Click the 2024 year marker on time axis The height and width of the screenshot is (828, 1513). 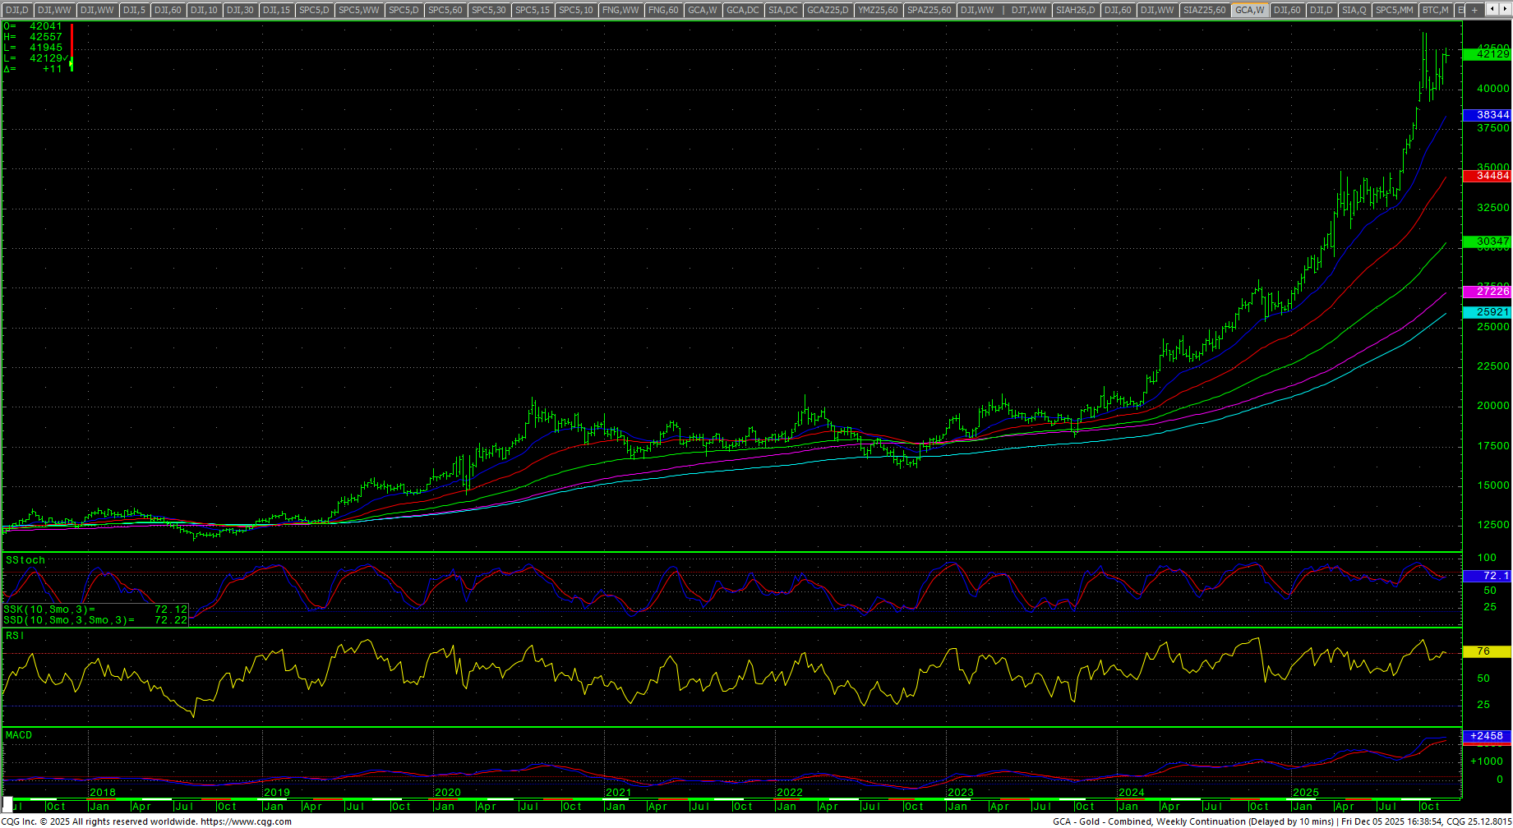pyautogui.click(x=1131, y=793)
